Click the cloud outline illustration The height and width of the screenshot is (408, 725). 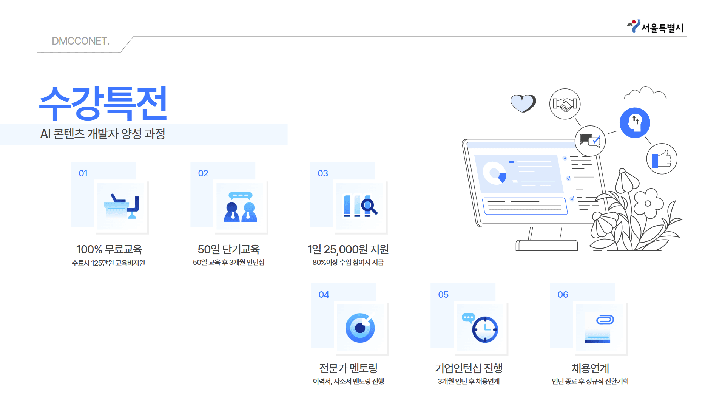click(645, 93)
